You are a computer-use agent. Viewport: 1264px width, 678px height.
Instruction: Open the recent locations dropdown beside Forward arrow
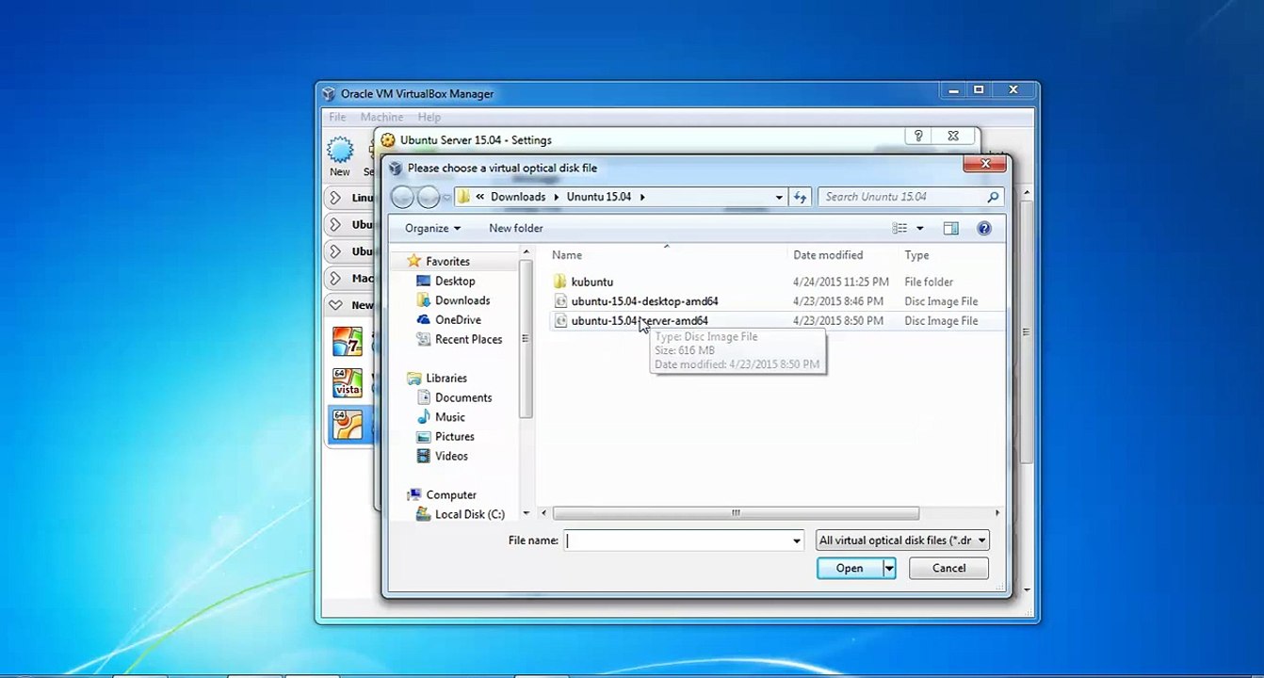(446, 197)
